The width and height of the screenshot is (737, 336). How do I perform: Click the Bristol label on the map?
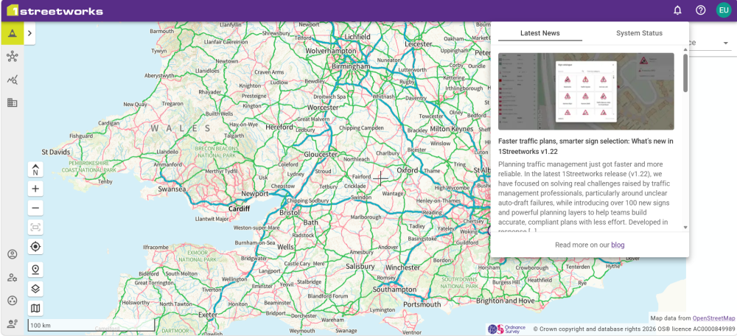[x=290, y=212]
